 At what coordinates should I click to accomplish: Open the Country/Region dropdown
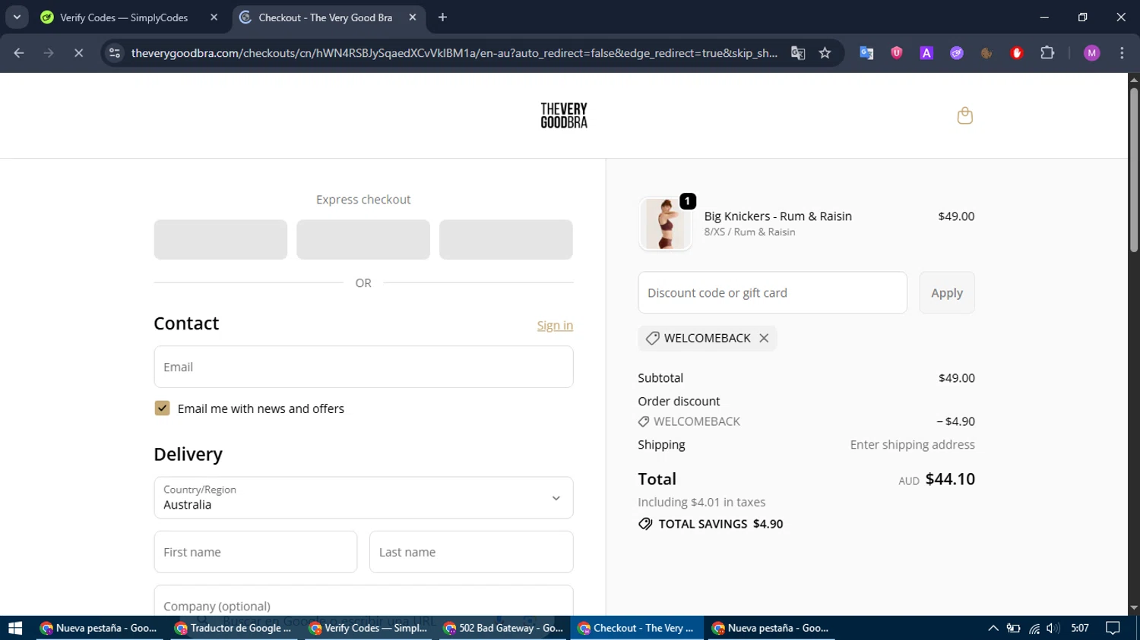click(x=363, y=497)
